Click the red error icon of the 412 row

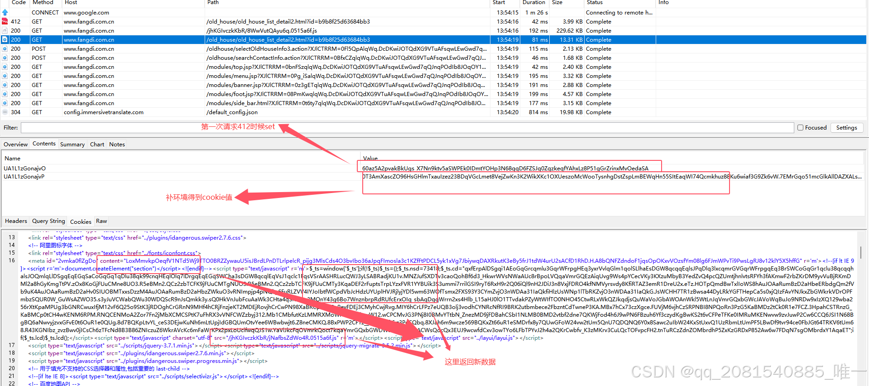click(5, 21)
